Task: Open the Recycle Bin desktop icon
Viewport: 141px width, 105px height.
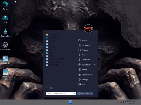Action: click(5, 33)
